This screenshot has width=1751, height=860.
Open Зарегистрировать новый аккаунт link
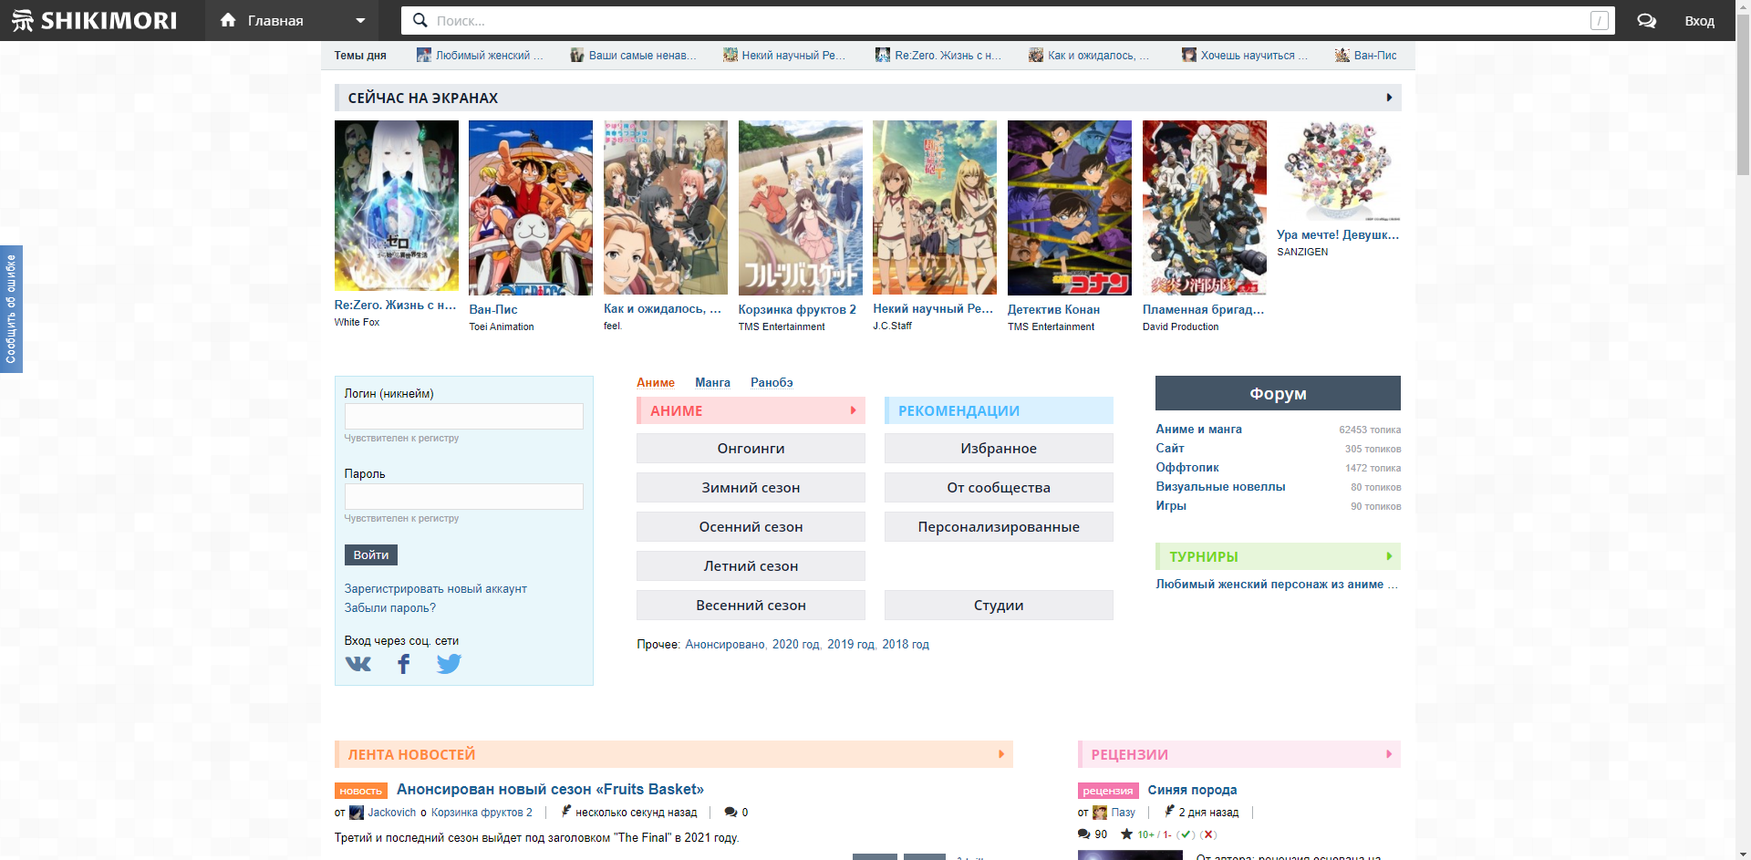[435, 589]
